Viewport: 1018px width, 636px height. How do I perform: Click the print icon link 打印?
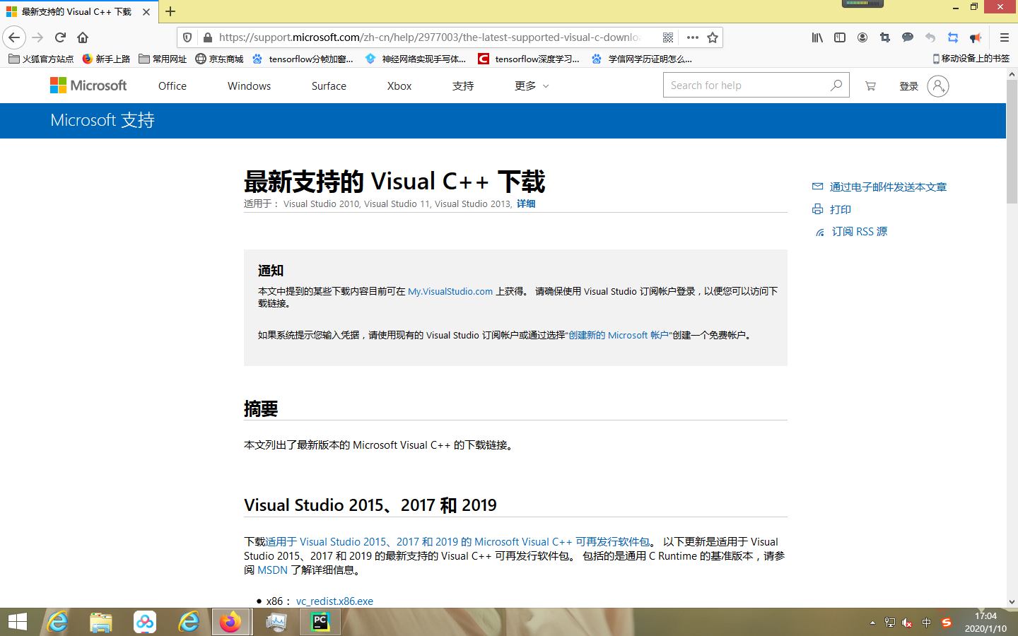click(x=832, y=209)
